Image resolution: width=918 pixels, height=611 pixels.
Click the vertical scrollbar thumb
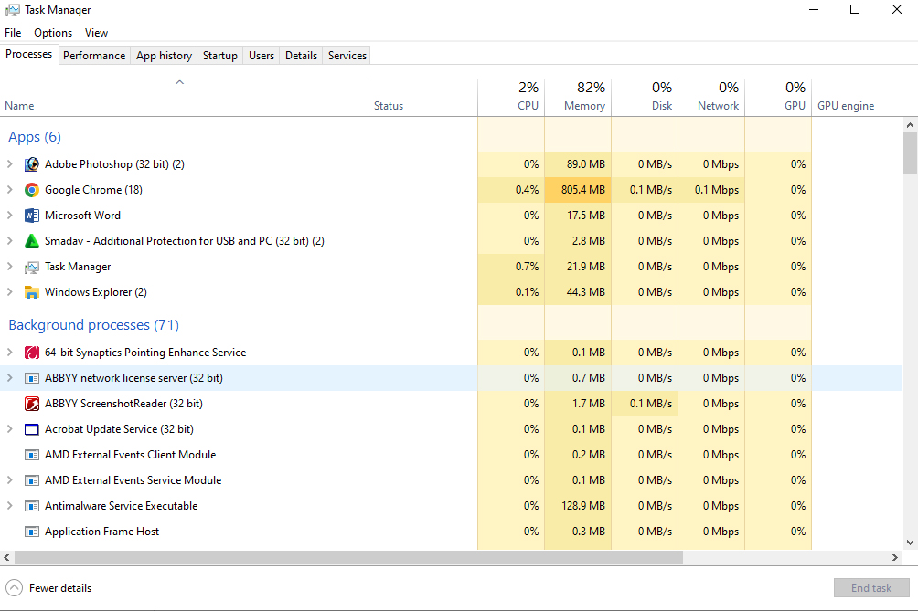click(910, 153)
